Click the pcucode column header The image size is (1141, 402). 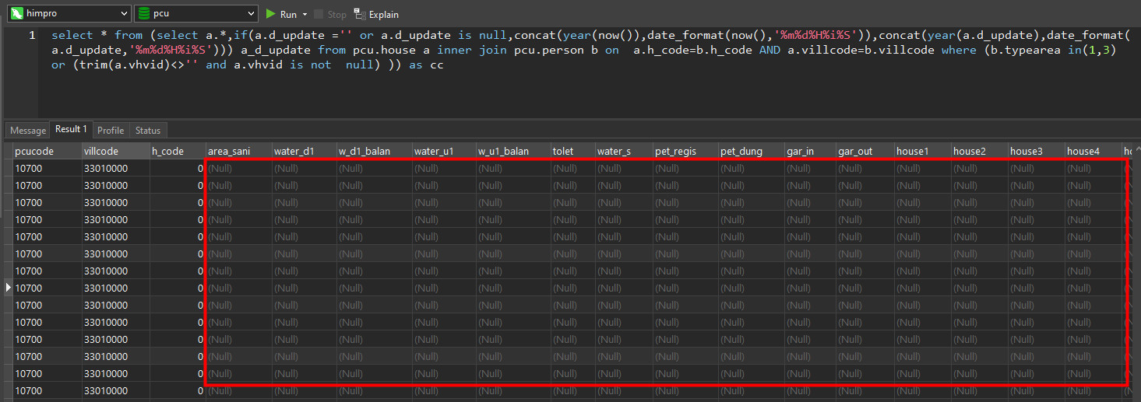click(x=47, y=151)
